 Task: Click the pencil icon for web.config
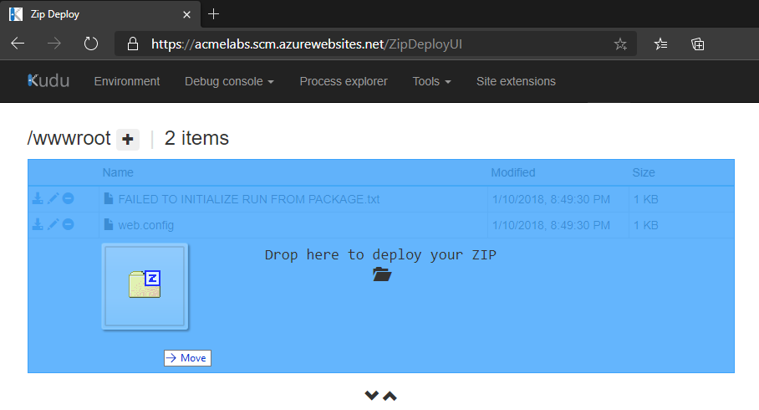pyautogui.click(x=53, y=224)
